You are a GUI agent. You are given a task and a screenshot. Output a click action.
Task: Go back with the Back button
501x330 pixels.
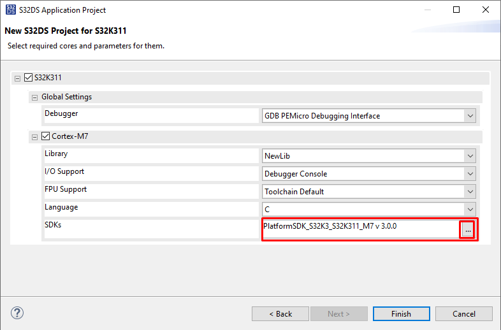280,313
